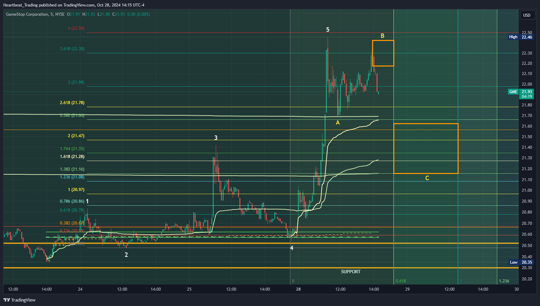The height and width of the screenshot is (306, 540).
Task: Click the Fib label 1.618 (21.28)
Action: pos(72,157)
